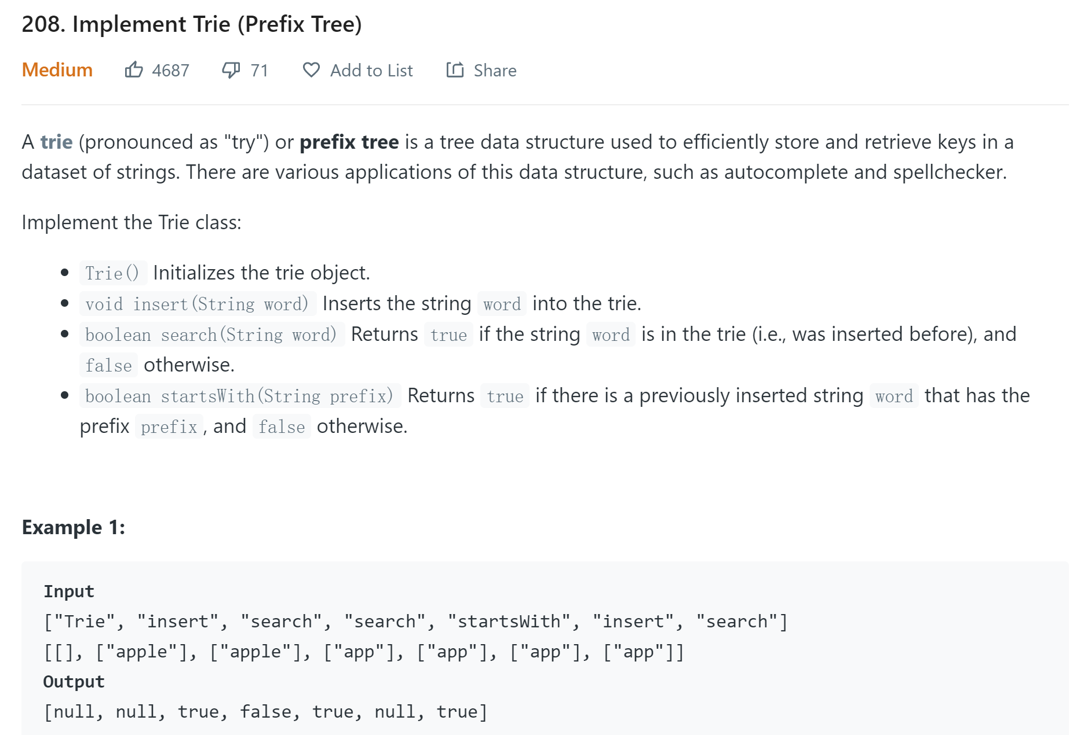
Task: Click the thumbs up like icon
Action: [134, 70]
